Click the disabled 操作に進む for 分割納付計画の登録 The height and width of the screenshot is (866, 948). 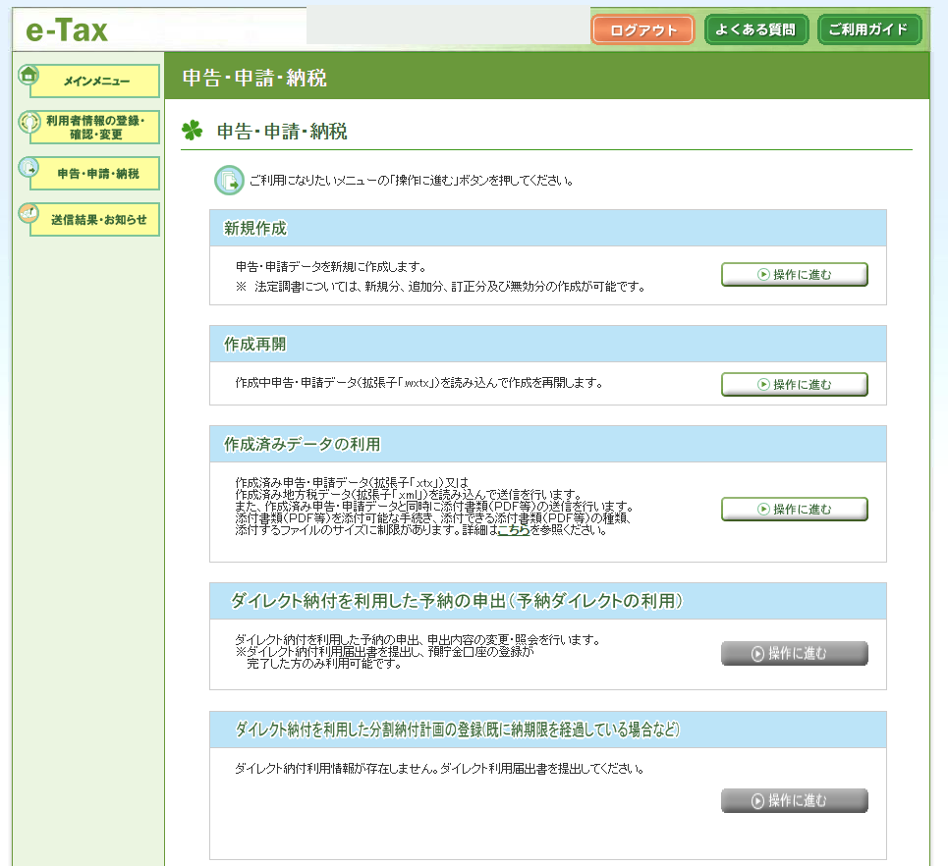pyautogui.click(x=795, y=801)
